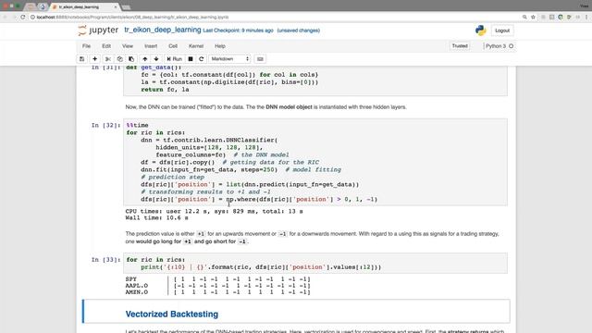The height and width of the screenshot is (333, 592).
Task: Open the View menu
Action: pyautogui.click(x=128, y=46)
